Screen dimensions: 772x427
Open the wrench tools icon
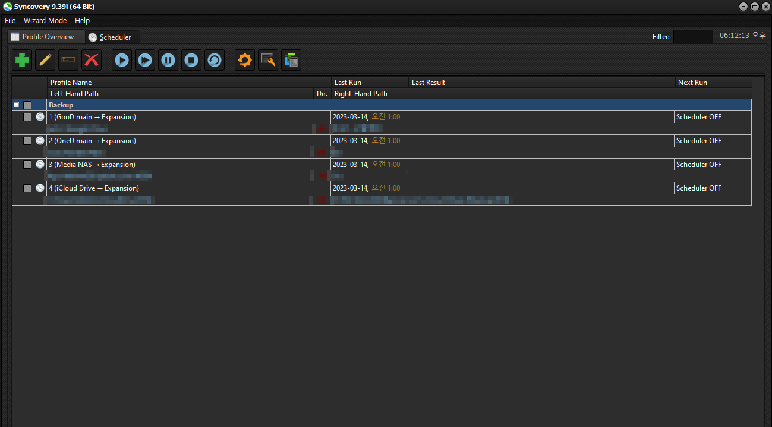[268, 60]
